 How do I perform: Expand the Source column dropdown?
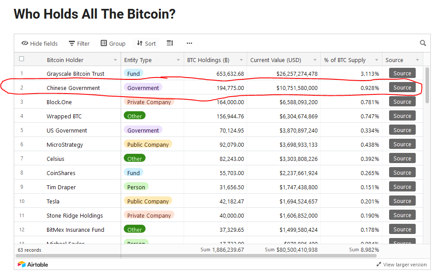(x=417, y=60)
